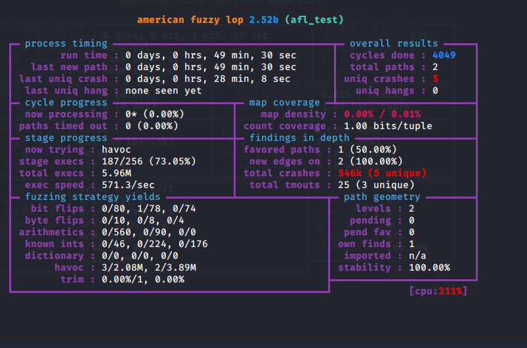Click the cpu 311% usage indicator
The width and height of the screenshot is (527, 348).
(x=438, y=290)
